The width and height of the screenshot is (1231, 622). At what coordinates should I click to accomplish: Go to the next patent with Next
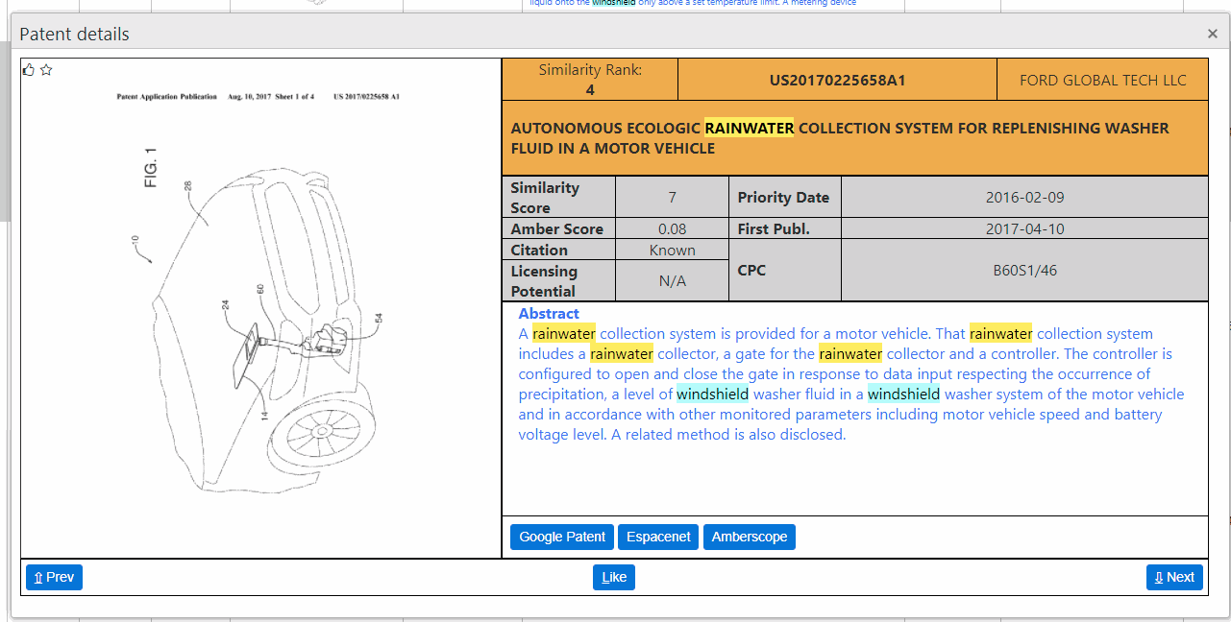click(1174, 577)
